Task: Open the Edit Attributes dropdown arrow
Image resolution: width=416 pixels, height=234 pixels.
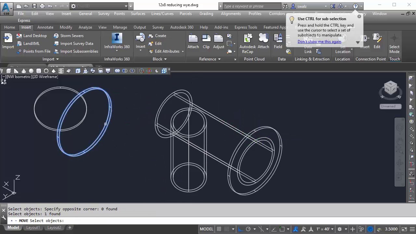Action: point(183,51)
